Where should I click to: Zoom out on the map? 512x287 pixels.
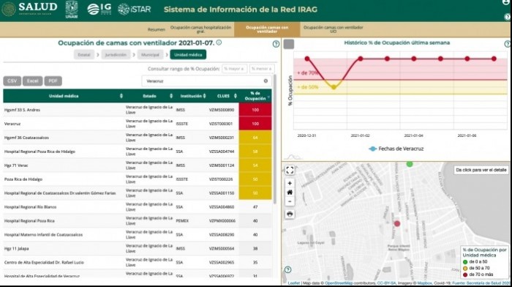click(290, 201)
